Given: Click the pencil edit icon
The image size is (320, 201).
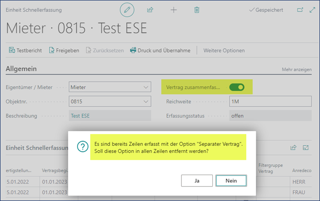Looking at the screenshot, I should [x=128, y=9].
